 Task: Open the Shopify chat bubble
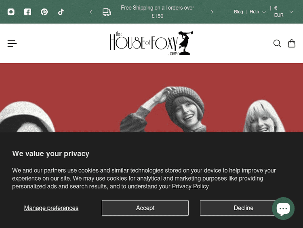283,209
